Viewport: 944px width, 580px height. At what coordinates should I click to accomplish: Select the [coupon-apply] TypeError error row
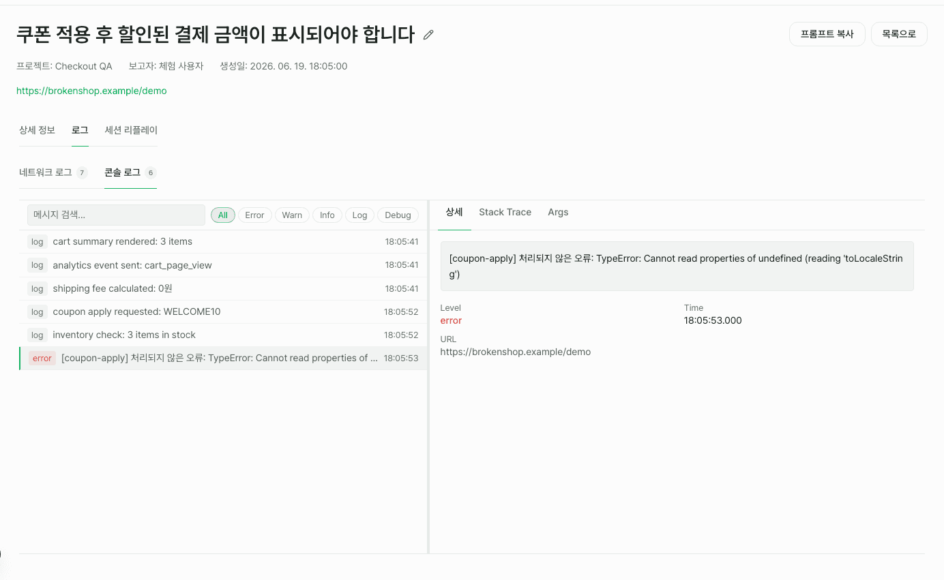point(223,358)
